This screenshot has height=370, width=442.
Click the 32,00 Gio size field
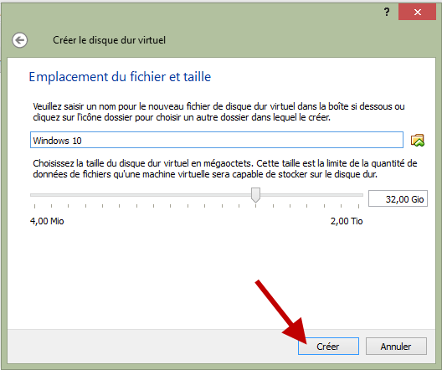tap(398, 198)
